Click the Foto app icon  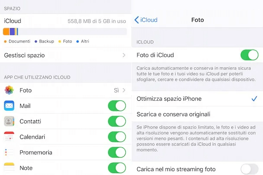click(x=9, y=90)
